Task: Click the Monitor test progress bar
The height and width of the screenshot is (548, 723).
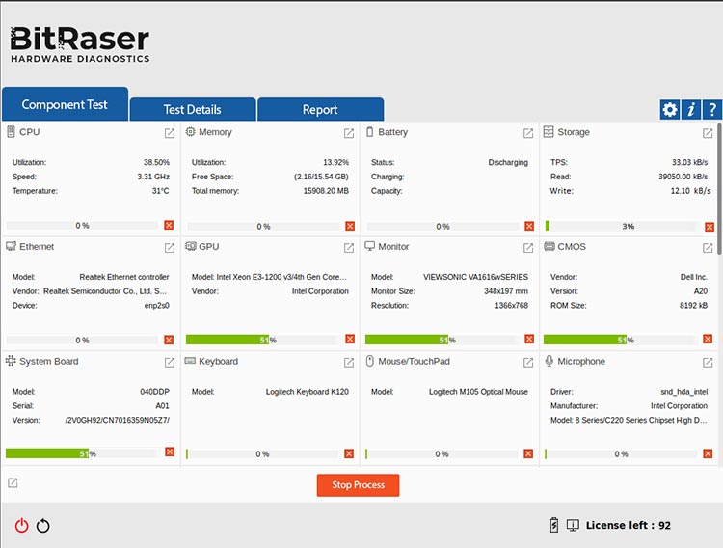Action: pyautogui.click(x=442, y=340)
